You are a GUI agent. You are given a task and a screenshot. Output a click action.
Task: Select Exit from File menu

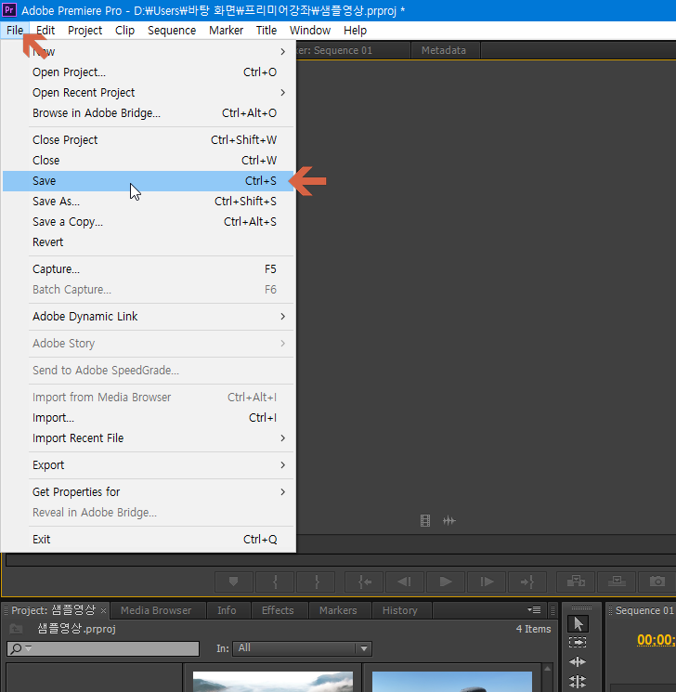coord(149,540)
